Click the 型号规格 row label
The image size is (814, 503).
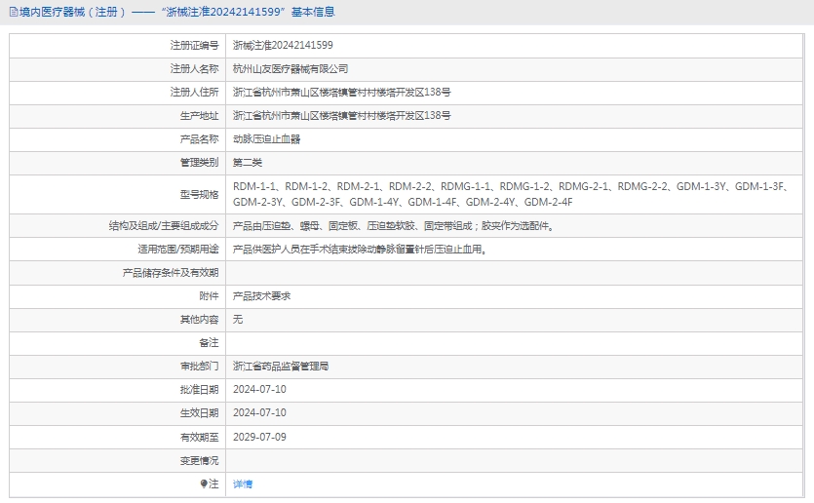199,194
